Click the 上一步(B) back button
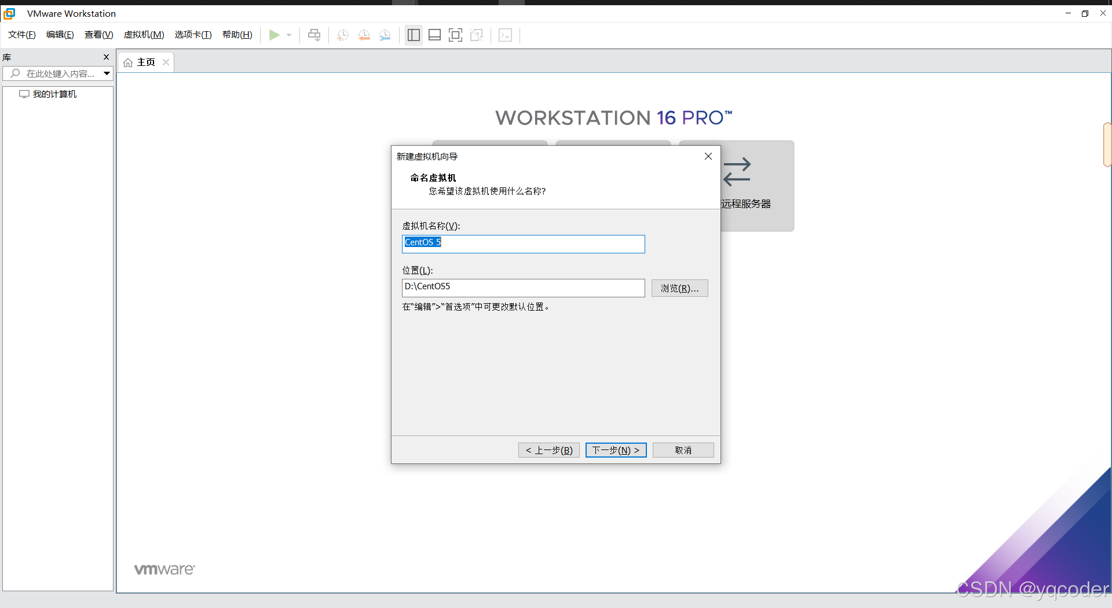The width and height of the screenshot is (1112, 608). 548,450
